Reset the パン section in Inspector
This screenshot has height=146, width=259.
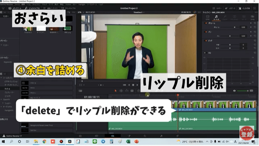(255, 32)
